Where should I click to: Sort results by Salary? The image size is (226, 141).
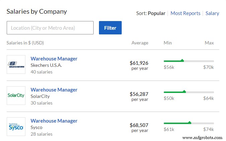pos(212,13)
